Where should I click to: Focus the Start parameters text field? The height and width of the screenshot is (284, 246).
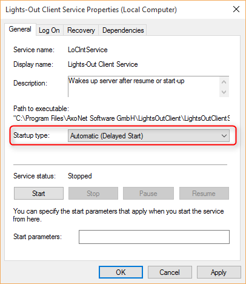154,237
